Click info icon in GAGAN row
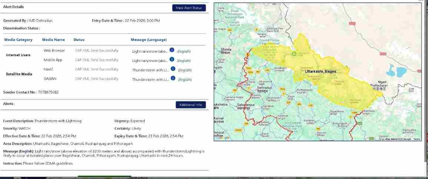Viewport: 428px width, 179px height. 173,78
